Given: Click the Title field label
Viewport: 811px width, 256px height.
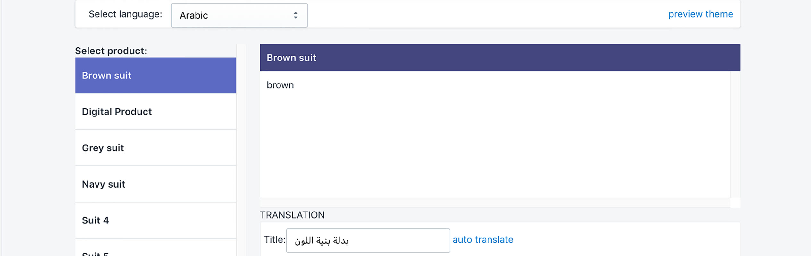Looking at the screenshot, I should (x=274, y=239).
